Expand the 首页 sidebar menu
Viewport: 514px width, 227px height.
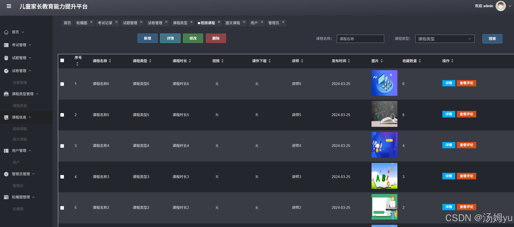pos(23,32)
